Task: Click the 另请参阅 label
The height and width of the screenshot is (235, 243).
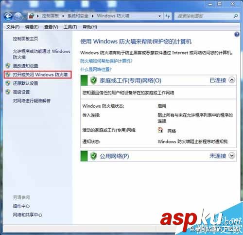Action: pyautogui.click(x=21, y=197)
